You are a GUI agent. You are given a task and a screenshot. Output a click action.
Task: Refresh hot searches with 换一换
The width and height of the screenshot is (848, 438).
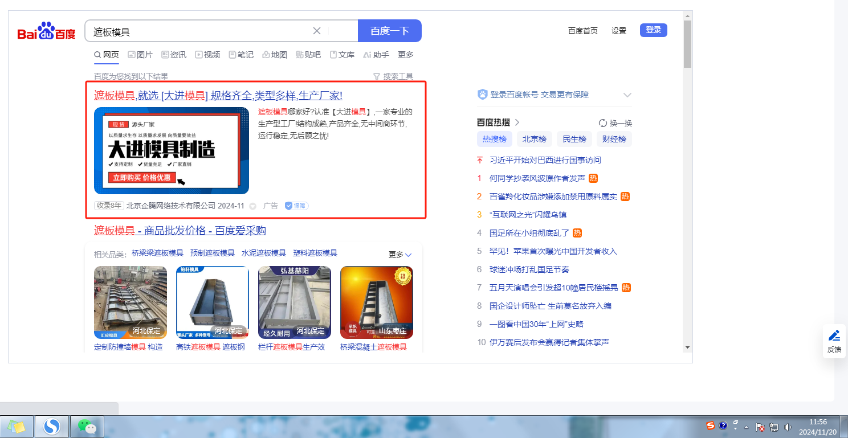(615, 123)
